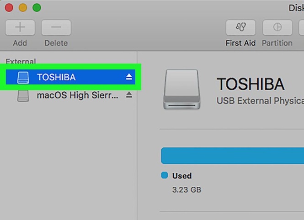
Task: Click the First Aid label
Action: tap(240, 43)
